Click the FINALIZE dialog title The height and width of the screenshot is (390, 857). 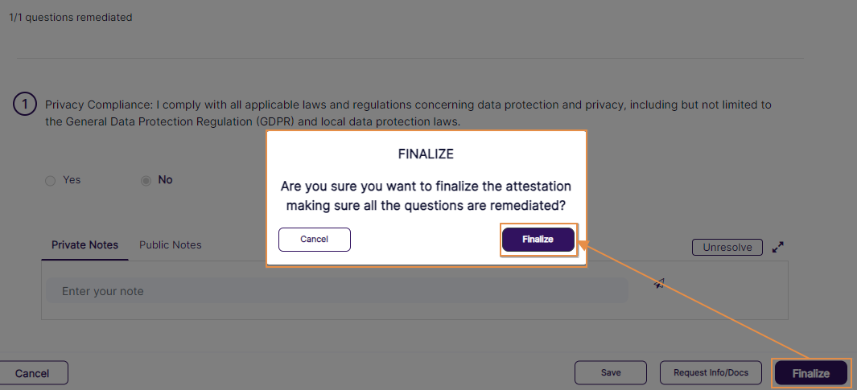coord(426,154)
